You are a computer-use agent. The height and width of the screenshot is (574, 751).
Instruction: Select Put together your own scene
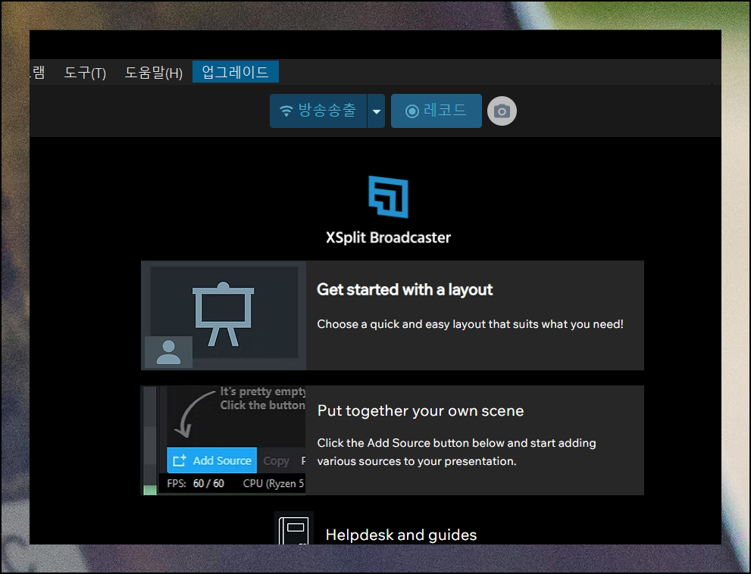(x=421, y=410)
